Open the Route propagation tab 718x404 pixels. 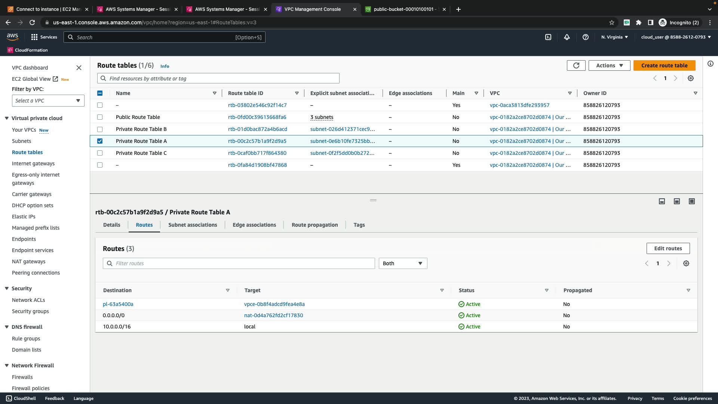(314, 225)
